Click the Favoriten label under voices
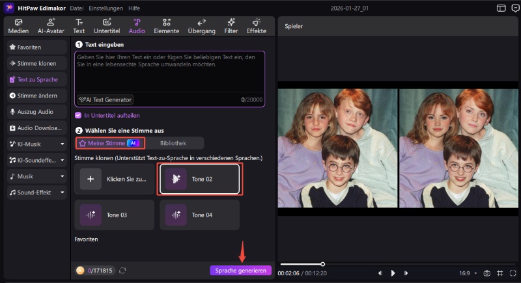The image size is (521, 283). (86, 239)
